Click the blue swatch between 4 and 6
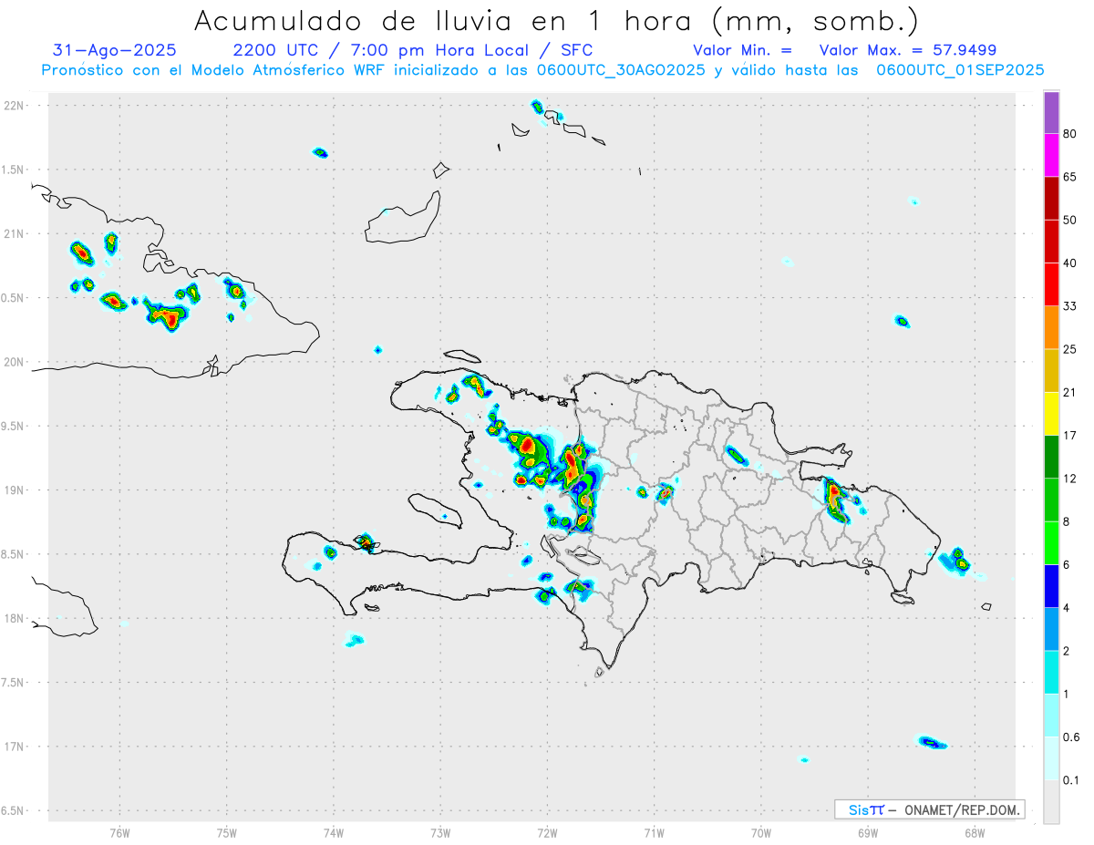Viewport: 1094px width, 845px height. tap(1051, 586)
